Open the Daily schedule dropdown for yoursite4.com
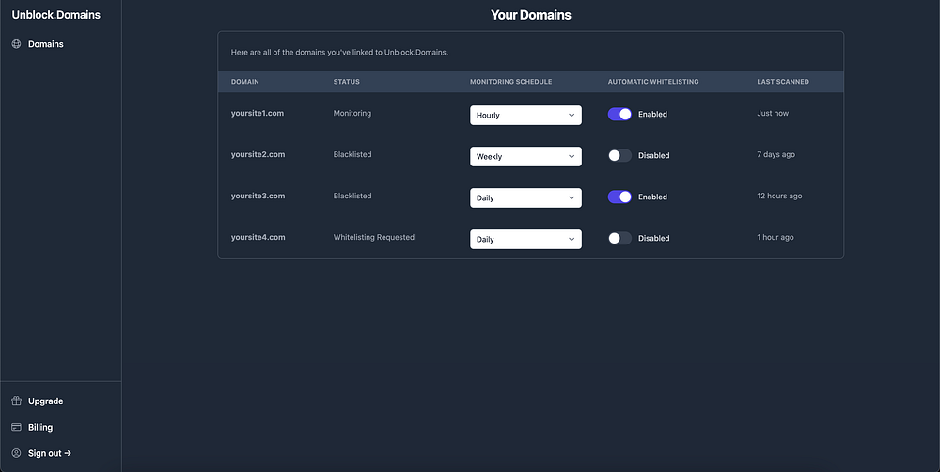Viewport: 940px width, 472px height. (x=525, y=240)
